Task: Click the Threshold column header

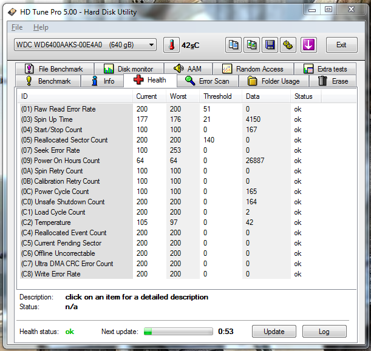Action: tap(221, 96)
